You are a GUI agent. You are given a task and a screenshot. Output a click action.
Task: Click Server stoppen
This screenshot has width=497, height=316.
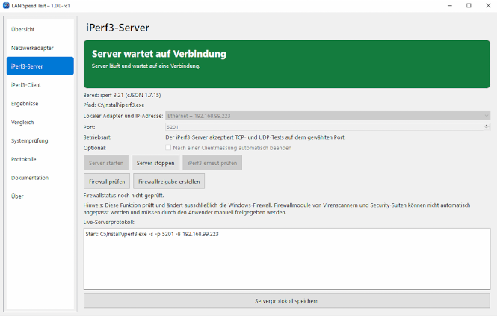(x=155, y=163)
